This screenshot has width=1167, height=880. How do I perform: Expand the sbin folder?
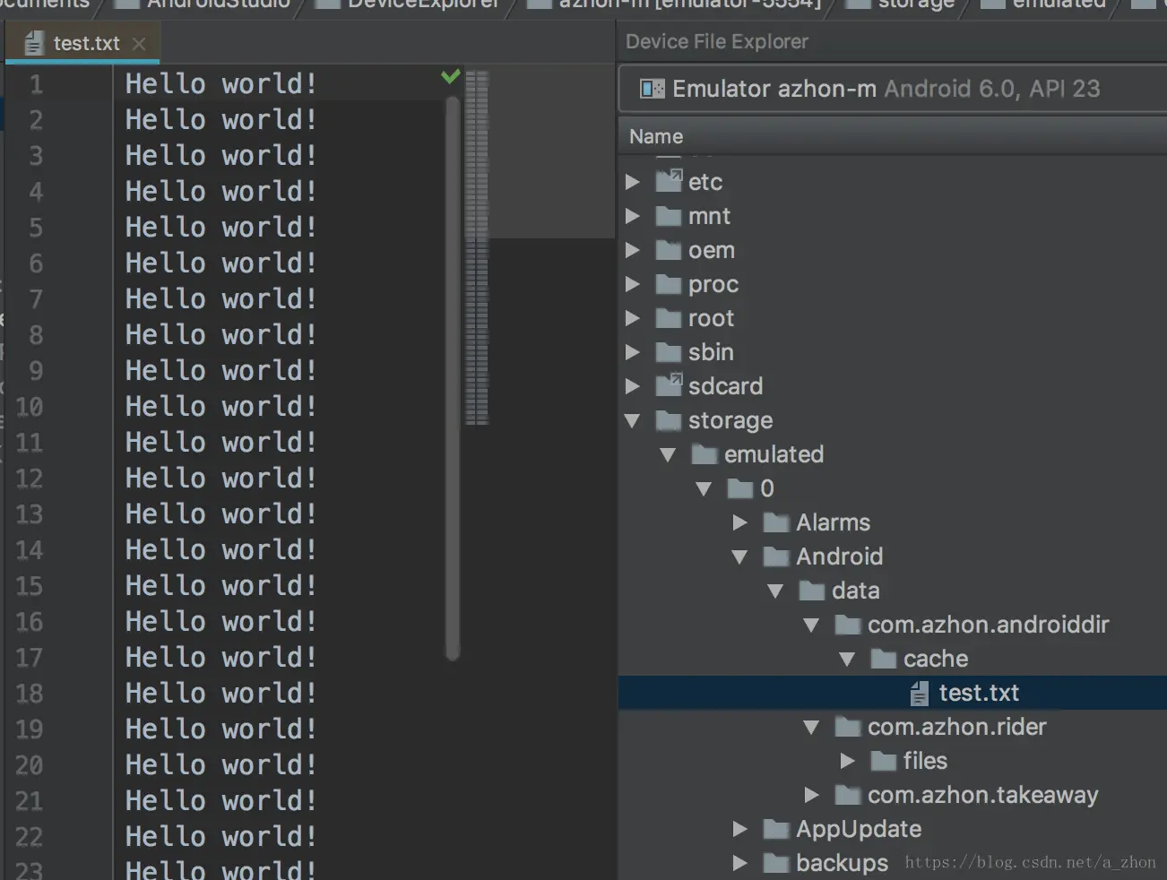[x=633, y=352]
